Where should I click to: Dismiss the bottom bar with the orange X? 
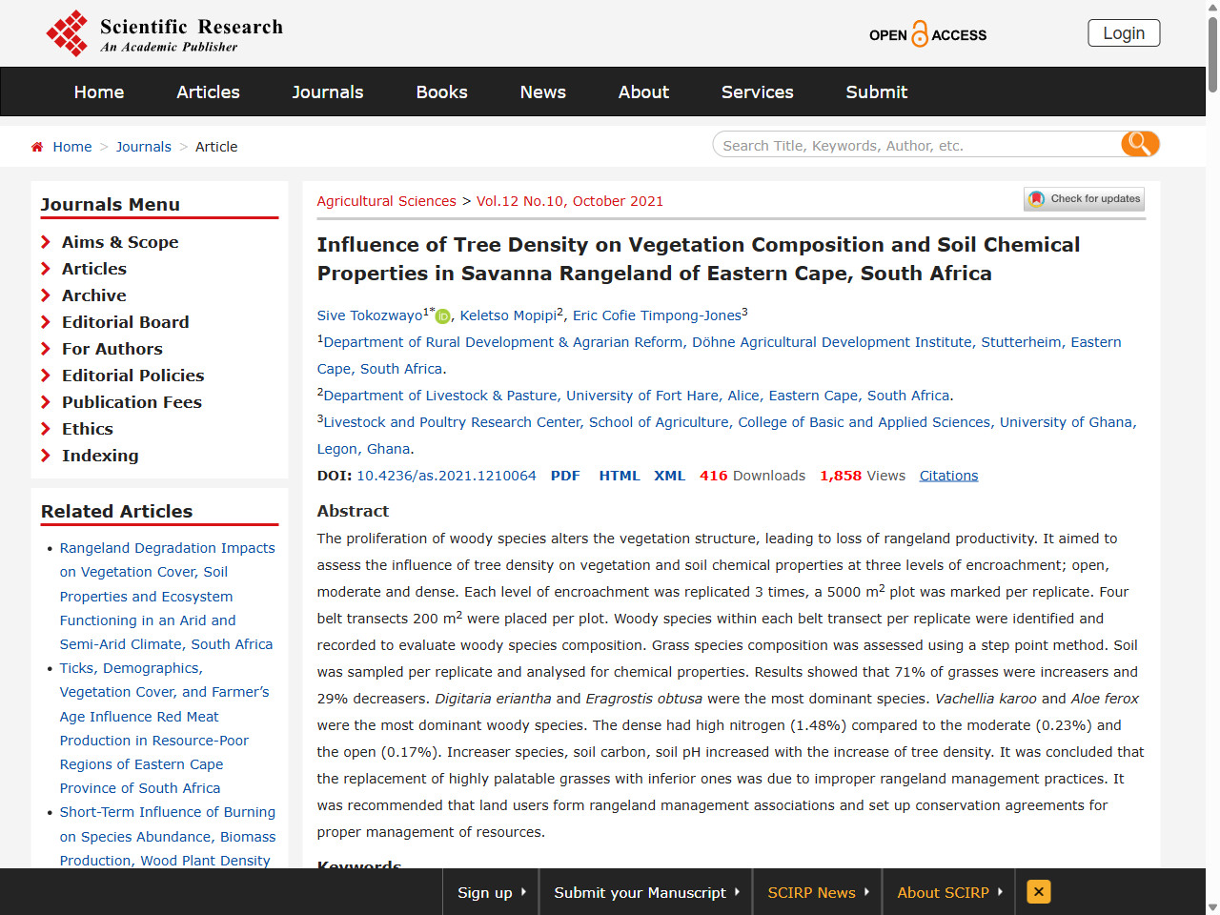[1037, 892]
